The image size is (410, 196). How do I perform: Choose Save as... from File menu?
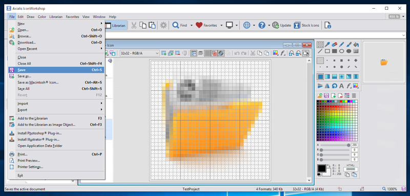click(56, 76)
